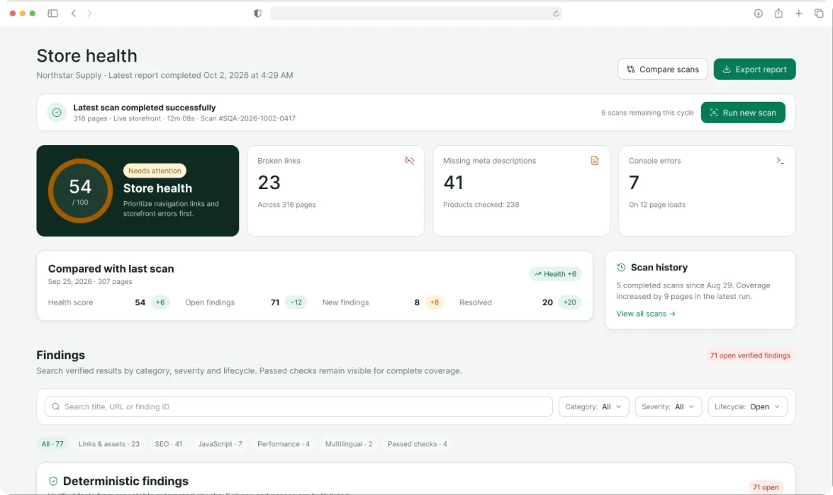Image resolution: width=833 pixels, height=495 pixels.
Task: Click the broken link icon on Broken links card
Action: tap(409, 160)
